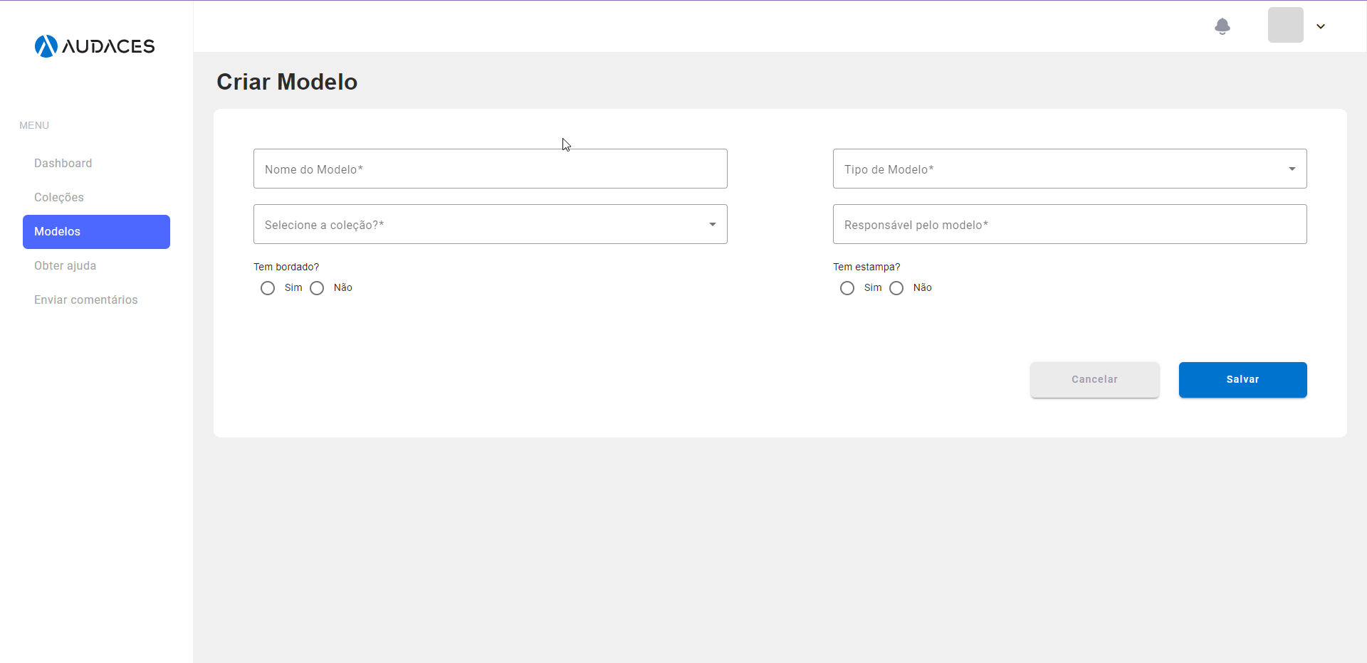Select Não for Tem estampa?
This screenshot has width=1367, height=663.
(x=897, y=288)
